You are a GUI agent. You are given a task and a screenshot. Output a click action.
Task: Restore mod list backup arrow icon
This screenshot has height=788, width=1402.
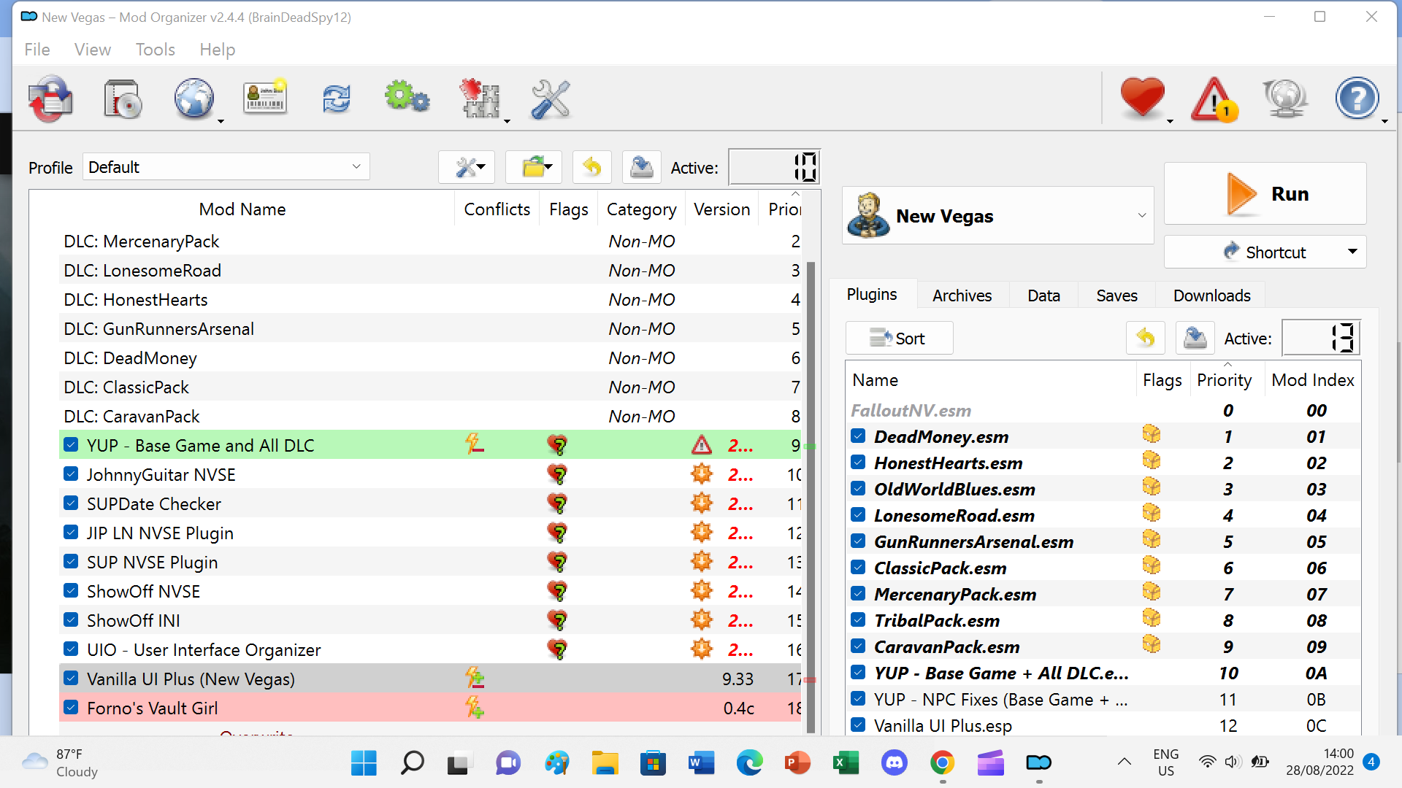[592, 167]
